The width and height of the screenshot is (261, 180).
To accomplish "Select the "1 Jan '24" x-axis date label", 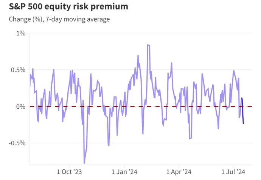I will (124, 172).
